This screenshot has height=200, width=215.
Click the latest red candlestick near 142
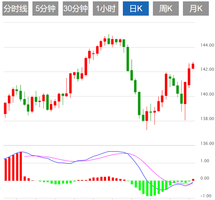coord(193,66)
